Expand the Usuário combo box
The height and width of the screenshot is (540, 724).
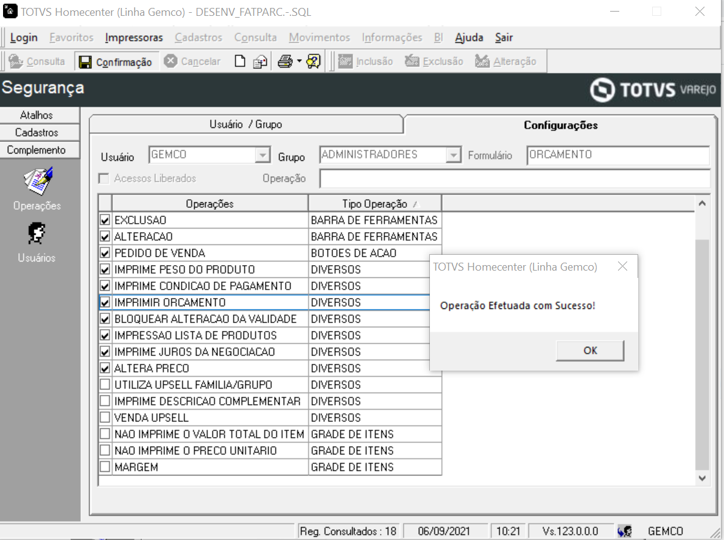pyautogui.click(x=262, y=155)
